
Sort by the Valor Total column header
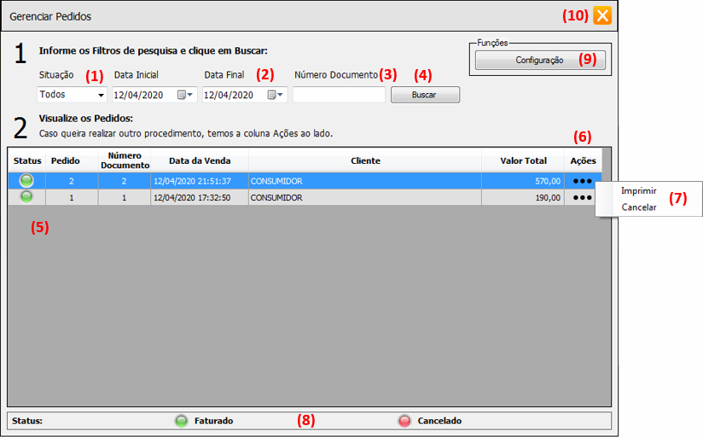click(x=523, y=160)
